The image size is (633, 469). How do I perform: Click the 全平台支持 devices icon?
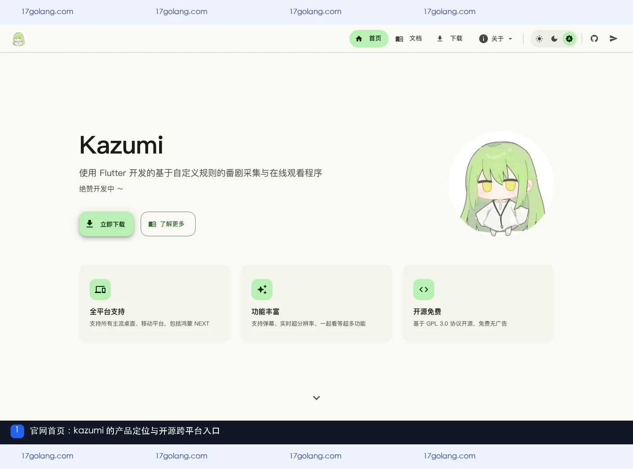pyautogui.click(x=100, y=289)
